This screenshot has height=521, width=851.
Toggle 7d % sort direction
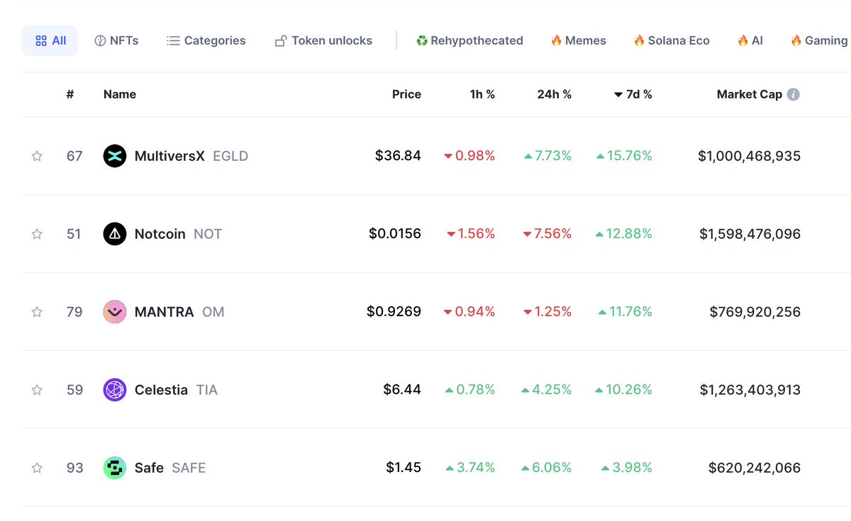point(633,94)
